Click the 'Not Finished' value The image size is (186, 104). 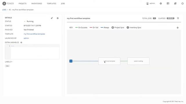[29, 30]
